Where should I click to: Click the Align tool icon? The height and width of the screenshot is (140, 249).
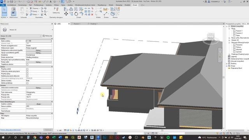[66, 9]
